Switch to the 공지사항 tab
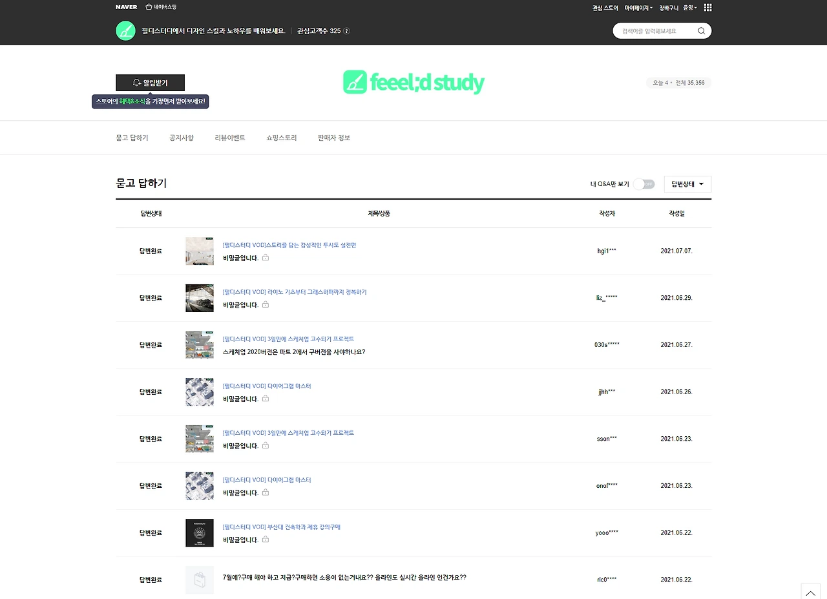This screenshot has width=827, height=599. [181, 138]
